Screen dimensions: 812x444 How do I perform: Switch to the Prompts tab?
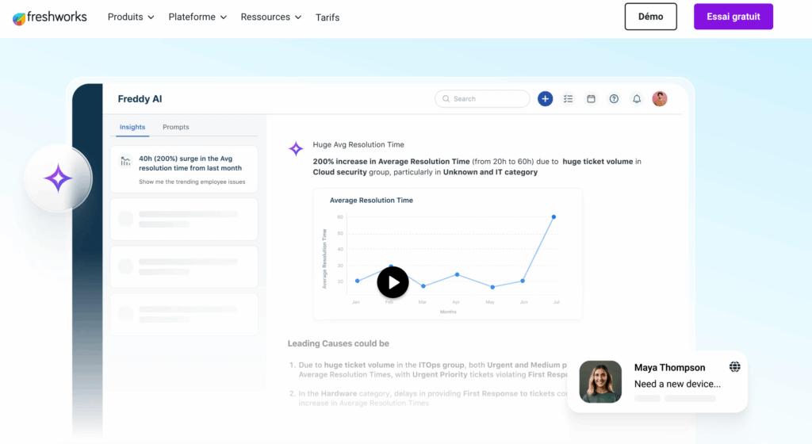pos(176,127)
